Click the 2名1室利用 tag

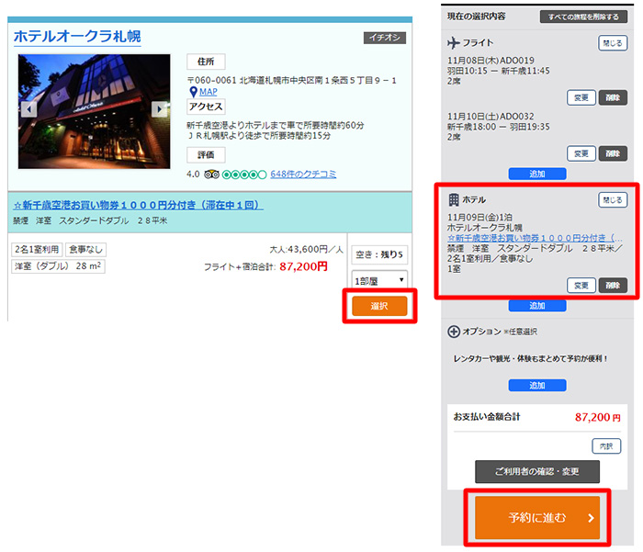(37, 249)
